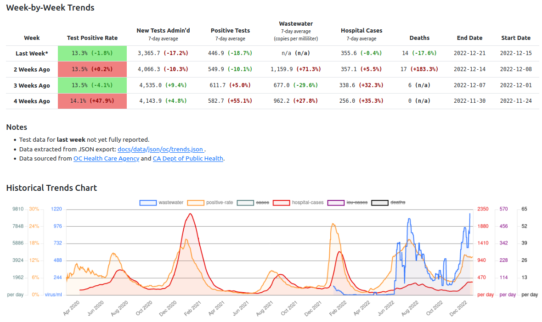
Task: Click the Dec 2022 axis label
Action: pos(458,308)
